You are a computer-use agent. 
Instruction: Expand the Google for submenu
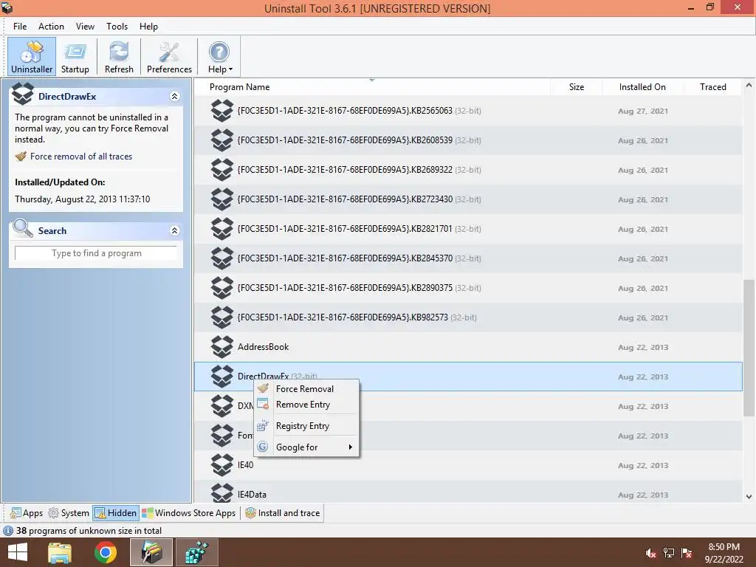pos(306,447)
